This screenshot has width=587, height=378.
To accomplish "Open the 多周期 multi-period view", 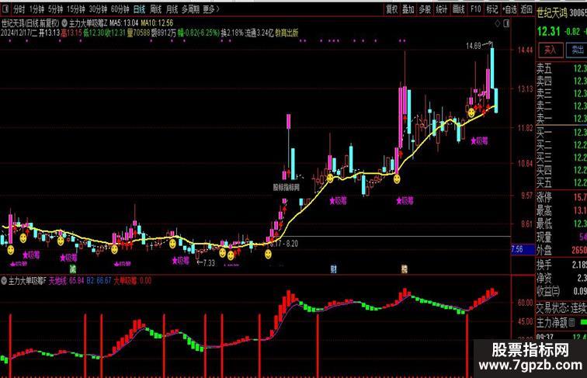I will tap(190, 9).
